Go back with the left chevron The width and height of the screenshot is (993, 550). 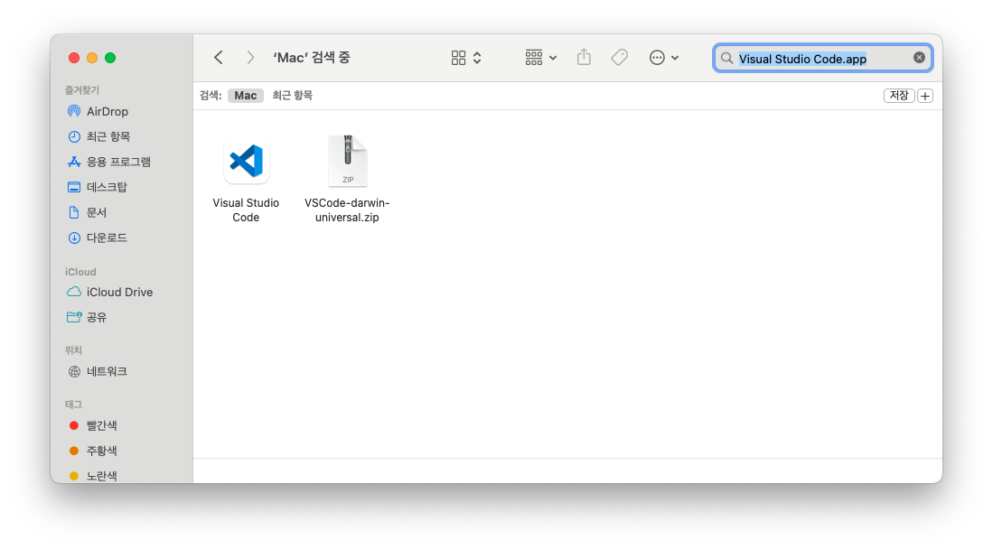[x=219, y=58]
